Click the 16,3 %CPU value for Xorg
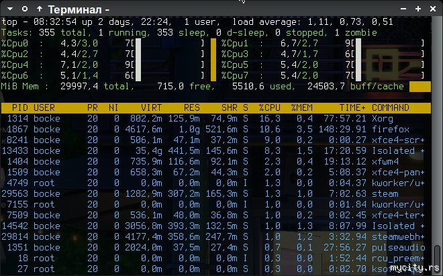The width and height of the screenshot is (443, 276). (x=270, y=119)
